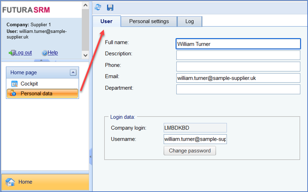The height and width of the screenshot is (192, 308).
Task: Focus the Department text field
Action: pos(238,89)
